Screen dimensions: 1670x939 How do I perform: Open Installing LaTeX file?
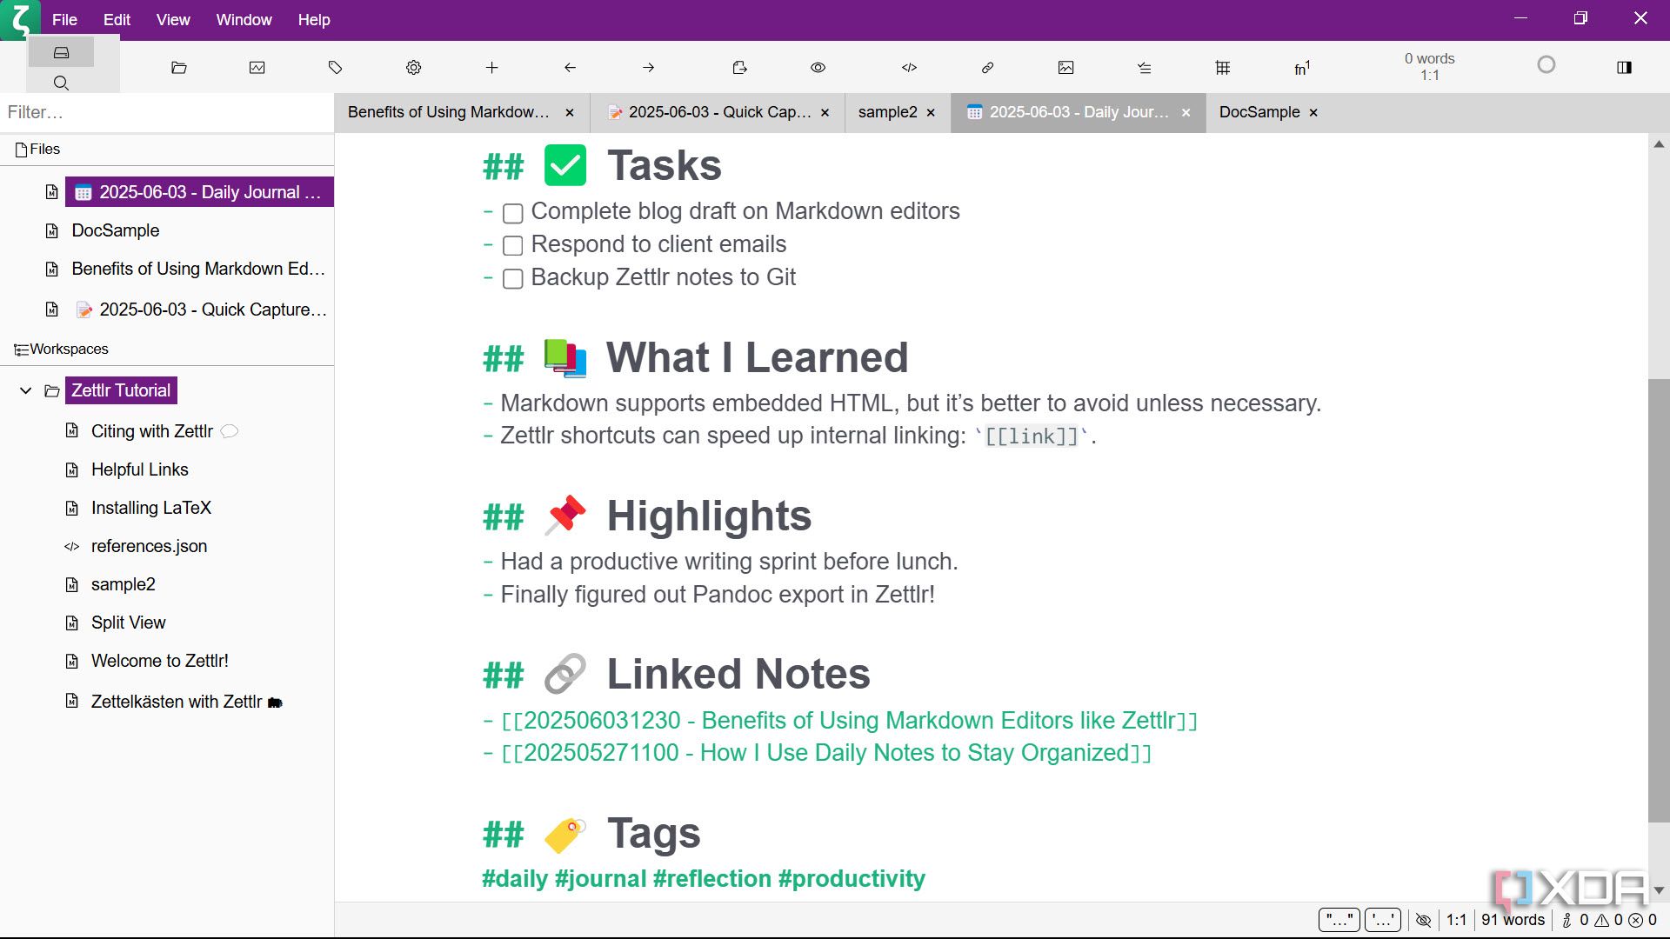[151, 508]
